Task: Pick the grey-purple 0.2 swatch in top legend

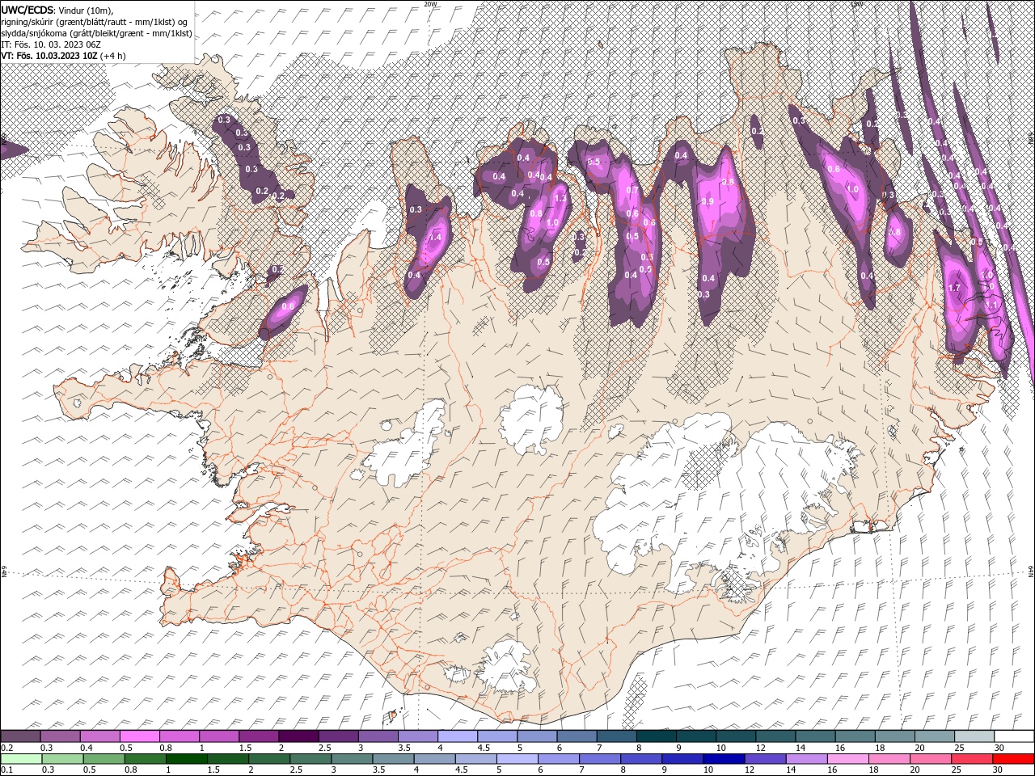Action: coord(21,736)
